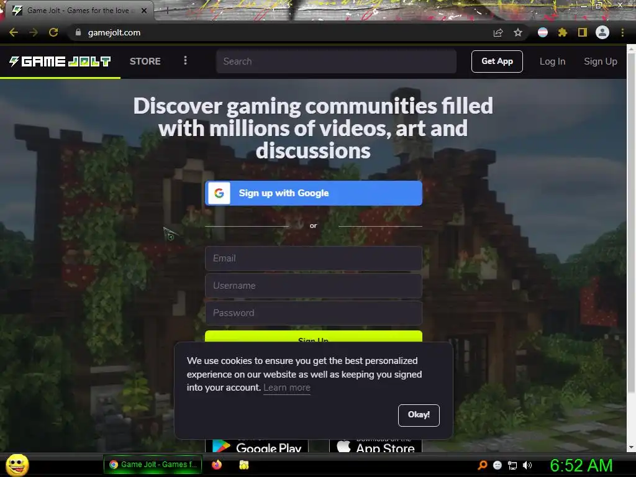This screenshot has width=636, height=477.
Task: Go forward in browser history
Action: pos(34,32)
